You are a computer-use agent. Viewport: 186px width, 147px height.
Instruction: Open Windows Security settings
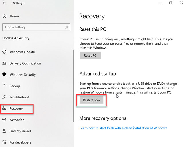[23, 75]
